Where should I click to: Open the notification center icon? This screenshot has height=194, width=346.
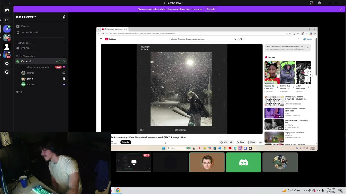[340, 190]
